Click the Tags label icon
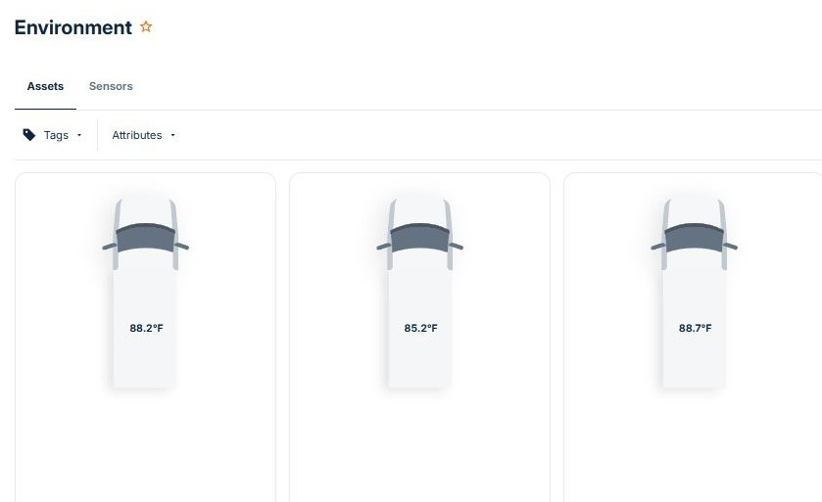The width and height of the screenshot is (822, 502). click(29, 135)
